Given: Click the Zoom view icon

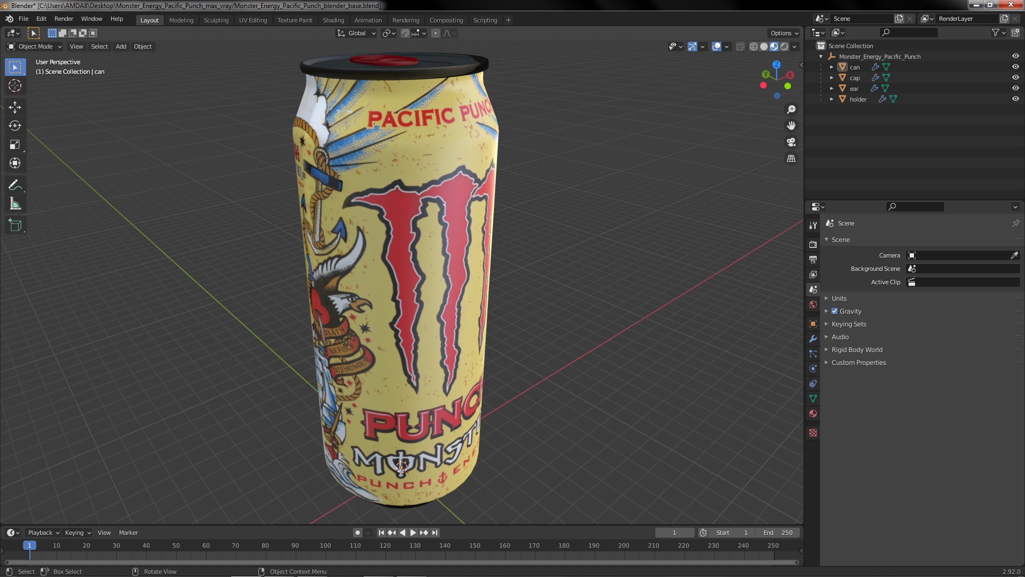Looking at the screenshot, I should tap(791, 110).
